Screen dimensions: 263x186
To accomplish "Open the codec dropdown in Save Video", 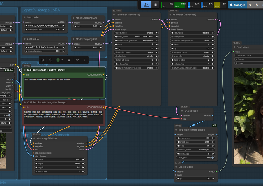I will tap(249, 63).
